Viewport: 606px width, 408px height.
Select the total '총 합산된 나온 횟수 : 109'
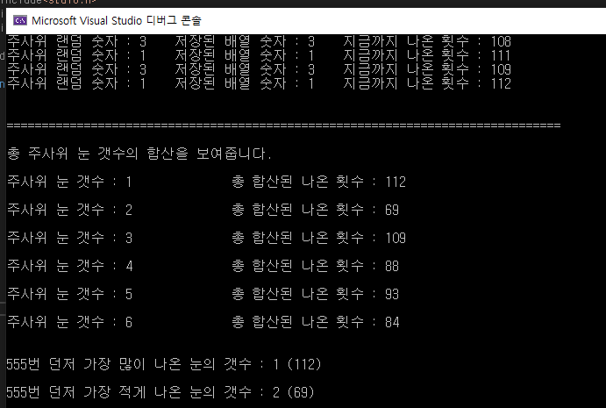319,238
